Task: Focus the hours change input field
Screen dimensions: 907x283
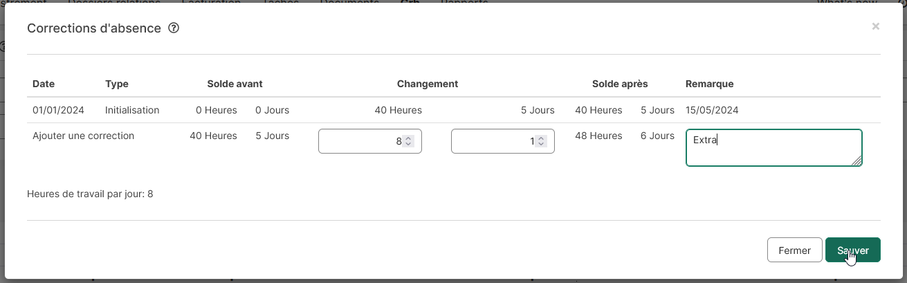Action: (x=370, y=141)
